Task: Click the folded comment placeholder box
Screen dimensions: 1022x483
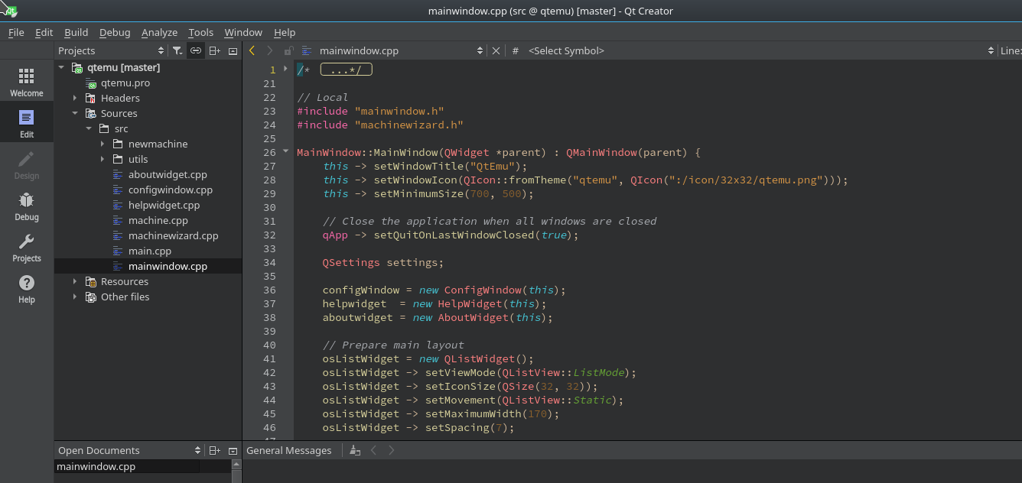Action: (x=346, y=70)
